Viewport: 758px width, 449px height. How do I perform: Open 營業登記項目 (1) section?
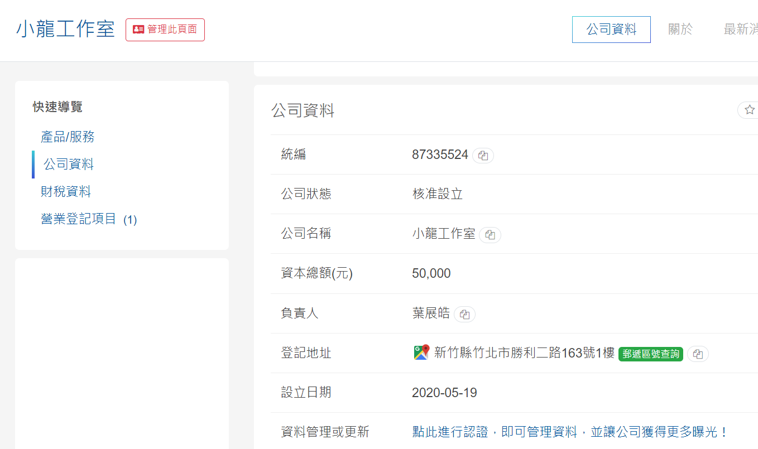pyautogui.click(x=89, y=219)
